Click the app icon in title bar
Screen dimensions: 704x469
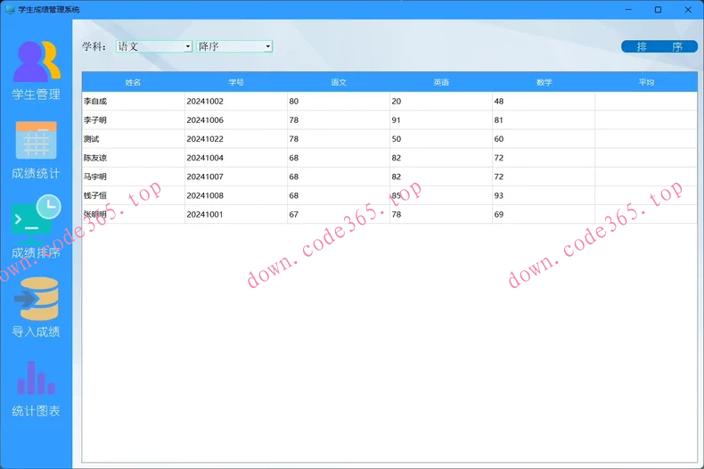coord(10,10)
